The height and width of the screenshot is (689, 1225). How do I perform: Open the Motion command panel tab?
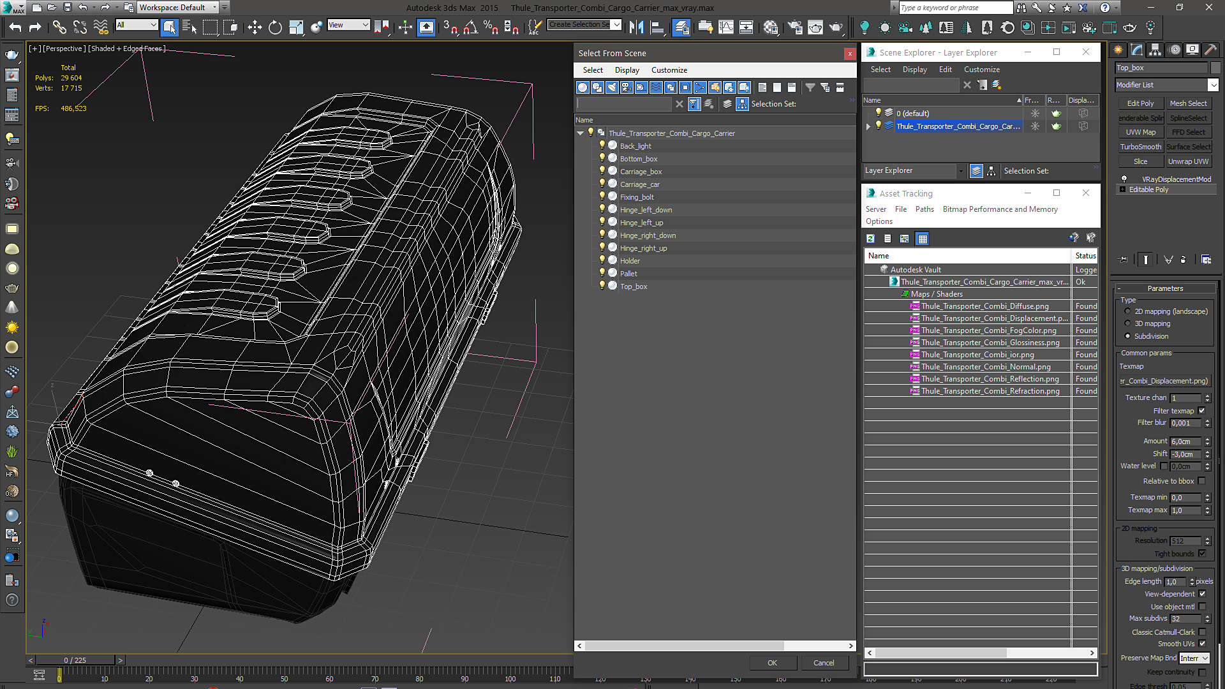click(1174, 50)
